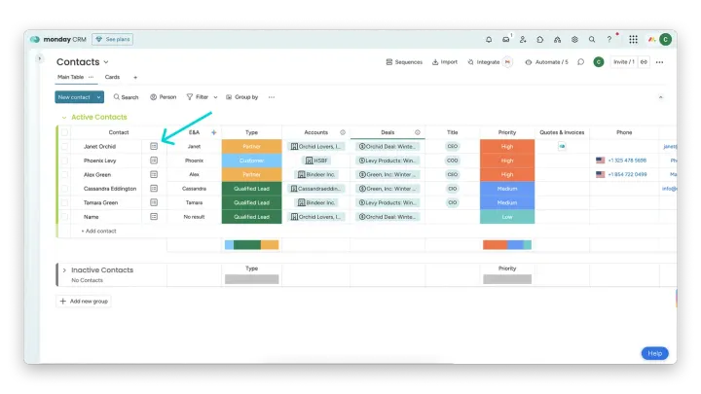Select all contacts header checkbox
This screenshot has width=701, height=394.
64,132
